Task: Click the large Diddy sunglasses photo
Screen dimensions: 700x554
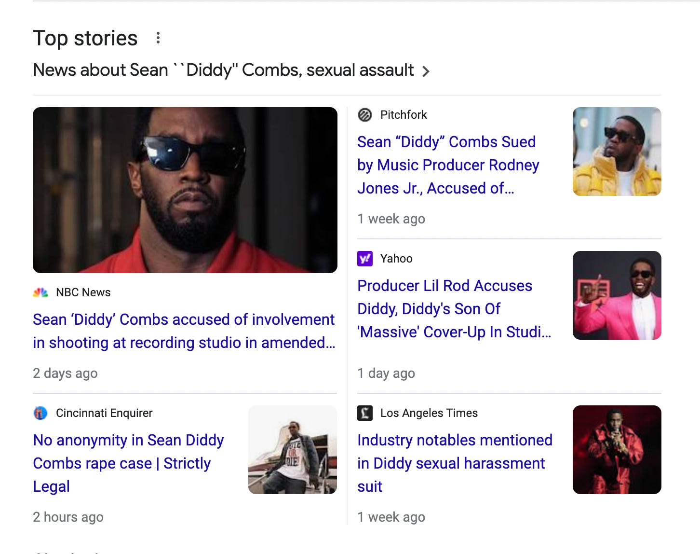Action: (x=185, y=190)
